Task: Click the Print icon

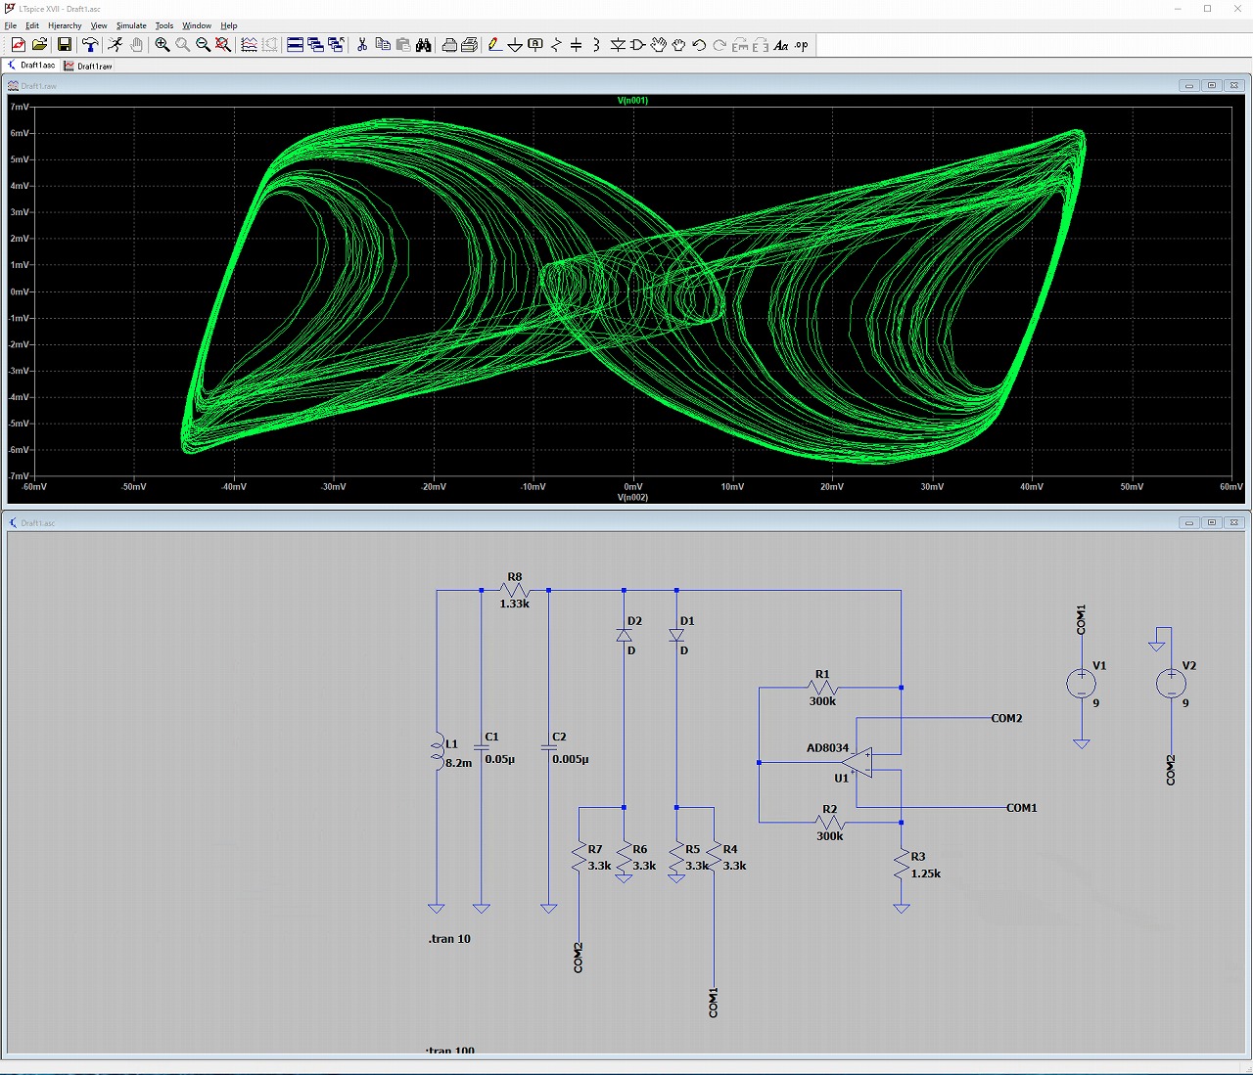Action: pos(470,45)
